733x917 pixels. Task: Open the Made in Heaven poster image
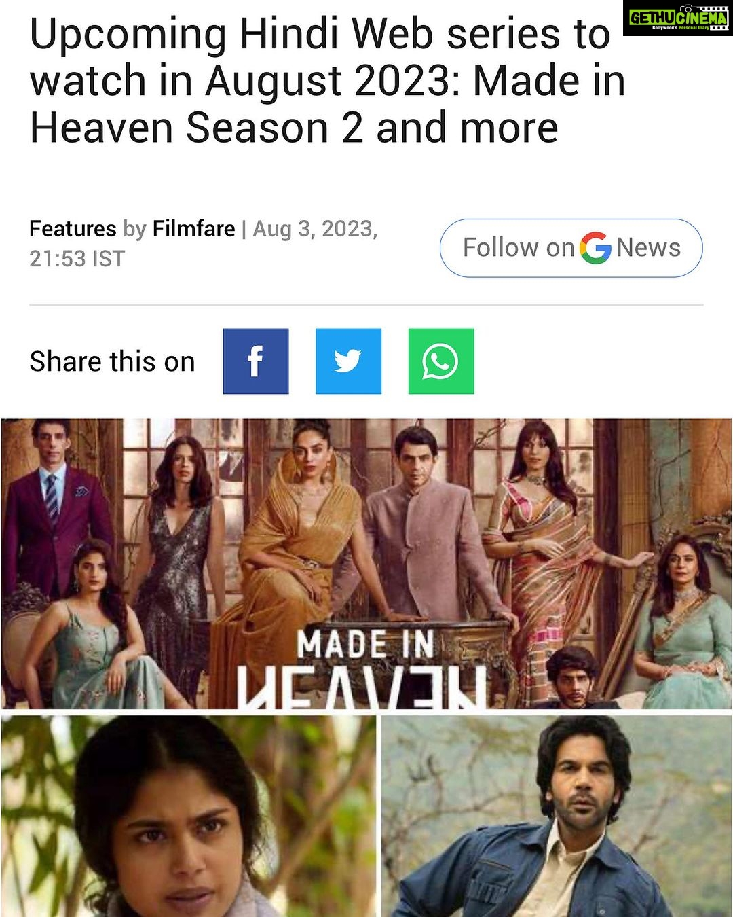[366, 564]
